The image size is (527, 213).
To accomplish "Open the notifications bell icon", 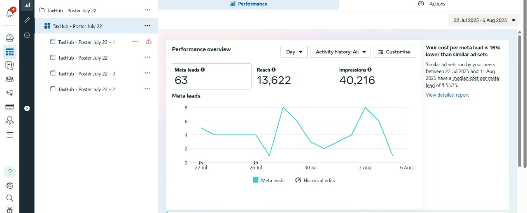I will [x=10, y=13].
